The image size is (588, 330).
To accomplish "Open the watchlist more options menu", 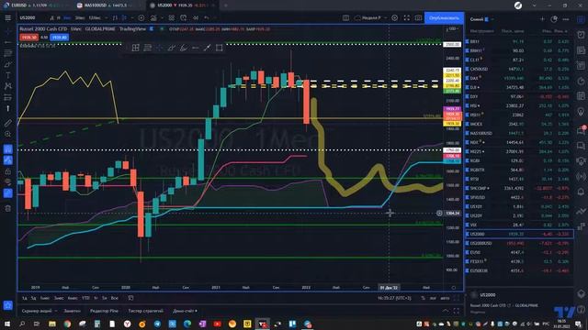I will [566, 19].
